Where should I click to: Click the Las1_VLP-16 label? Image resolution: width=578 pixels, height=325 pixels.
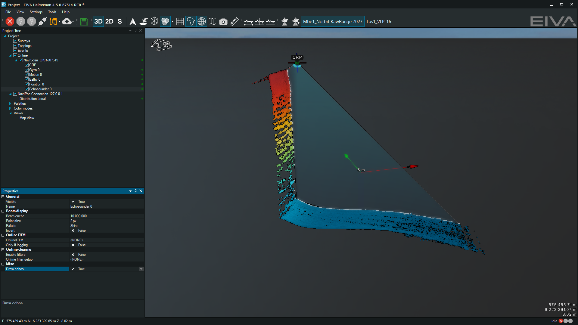point(379,21)
